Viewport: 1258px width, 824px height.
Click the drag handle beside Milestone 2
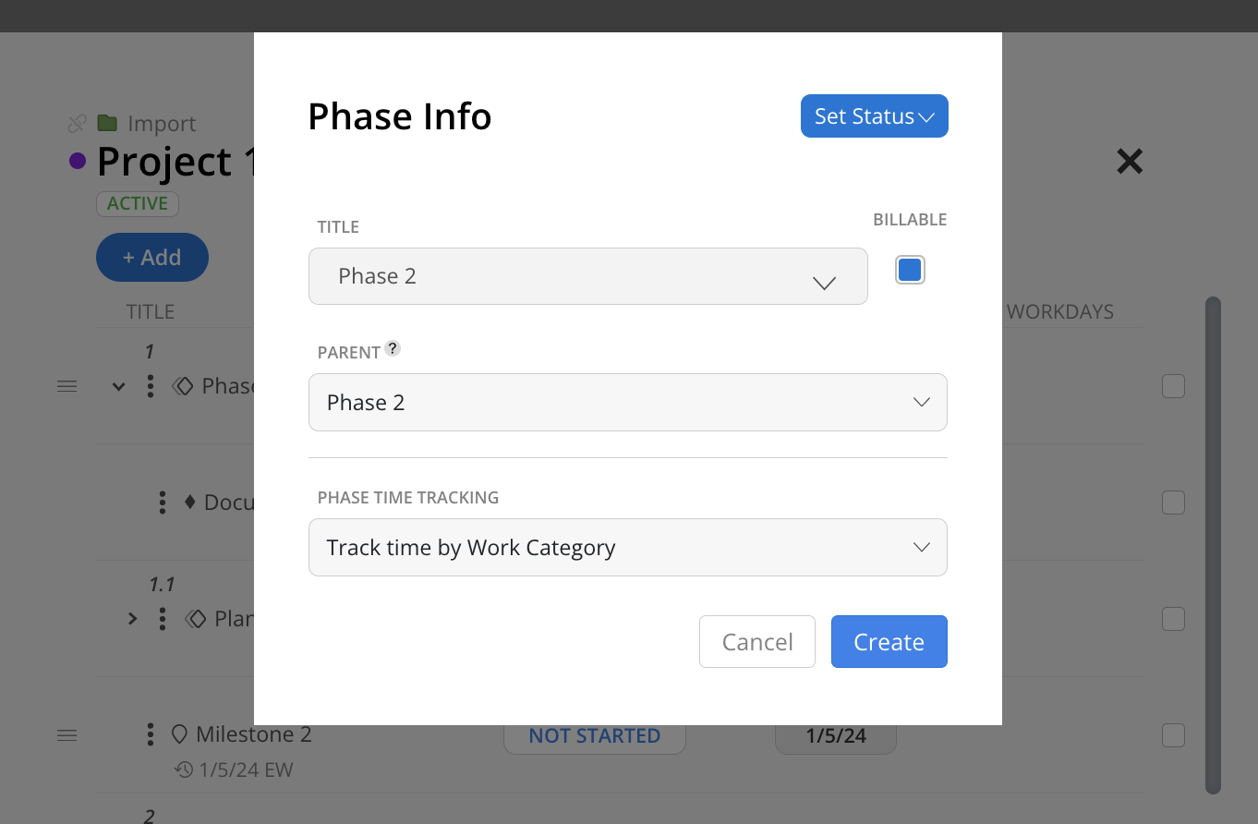(x=67, y=734)
